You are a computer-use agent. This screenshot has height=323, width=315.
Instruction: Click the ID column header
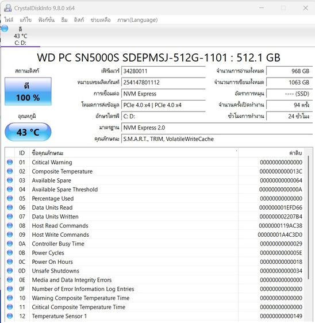[x=22, y=153]
